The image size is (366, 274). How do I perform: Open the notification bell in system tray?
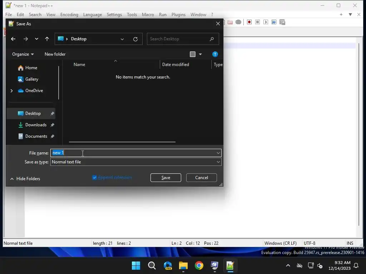[356, 265]
